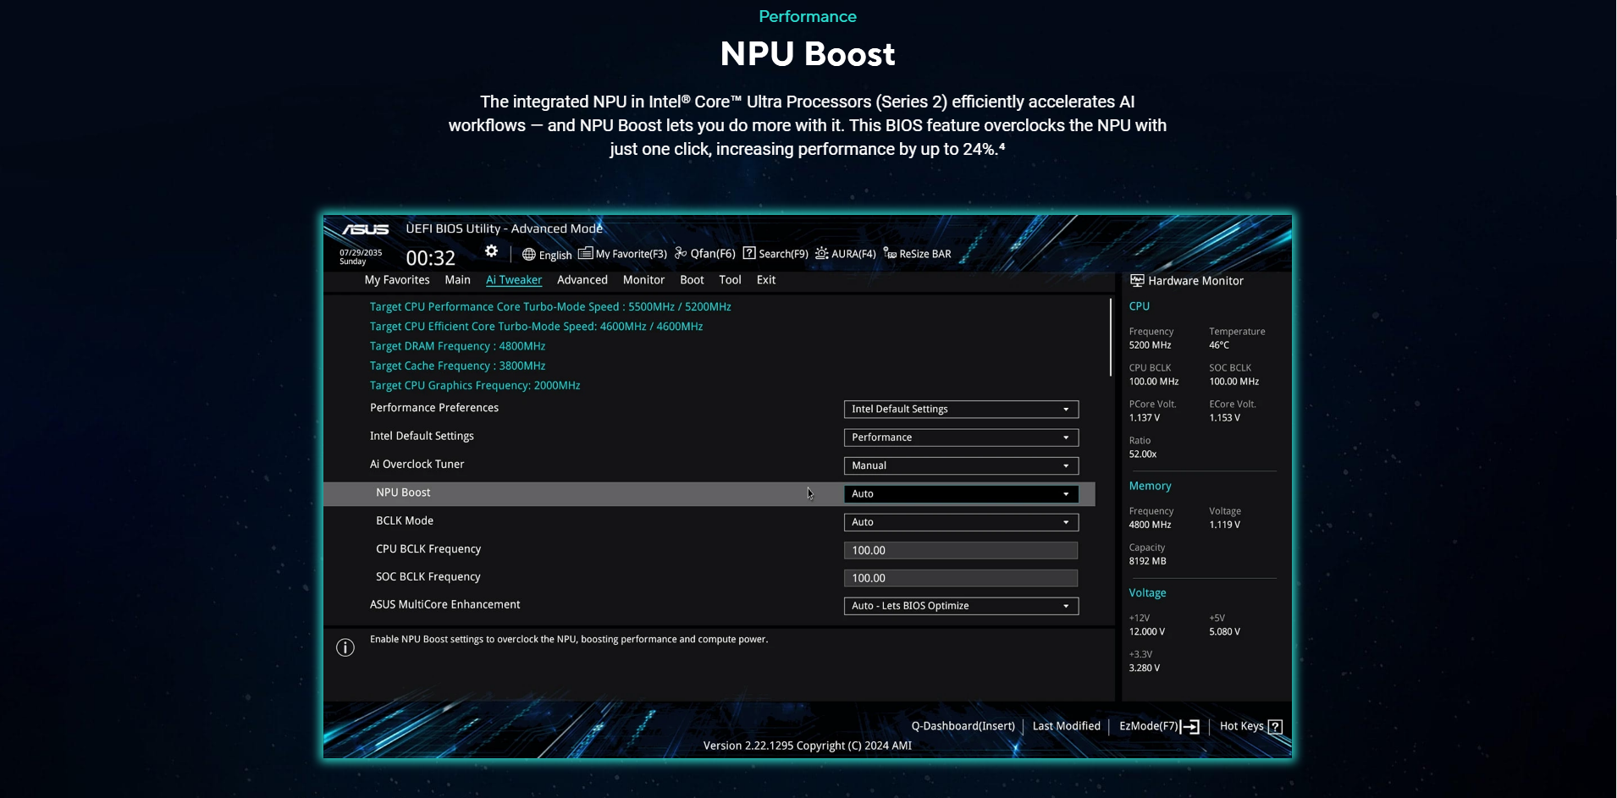This screenshot has width=1617, height=798.
Task: Click Q-Dashboard(Insert) button
Action: (963, 727)
